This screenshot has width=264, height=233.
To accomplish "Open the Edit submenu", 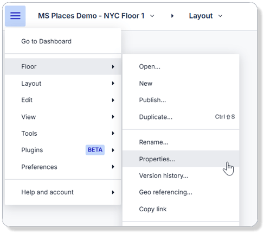I will pos(63,100).
